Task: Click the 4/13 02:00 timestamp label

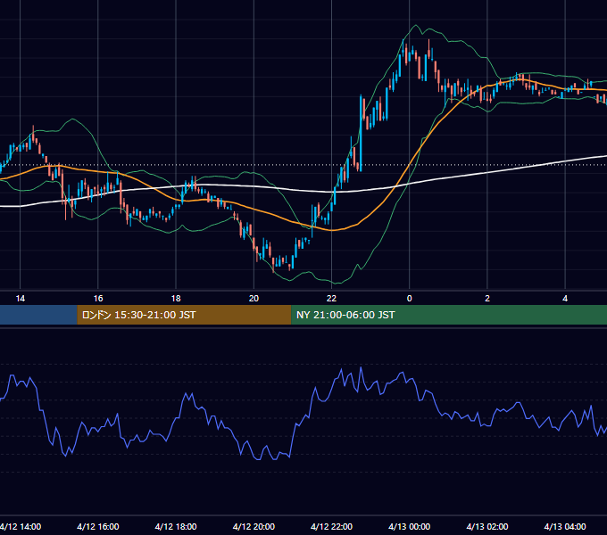Action: (487, 526)
